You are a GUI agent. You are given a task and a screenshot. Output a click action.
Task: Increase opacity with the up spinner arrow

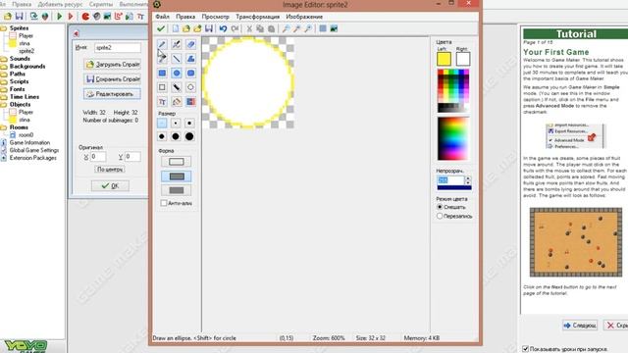pyautogui.click(x=468, y=178)
